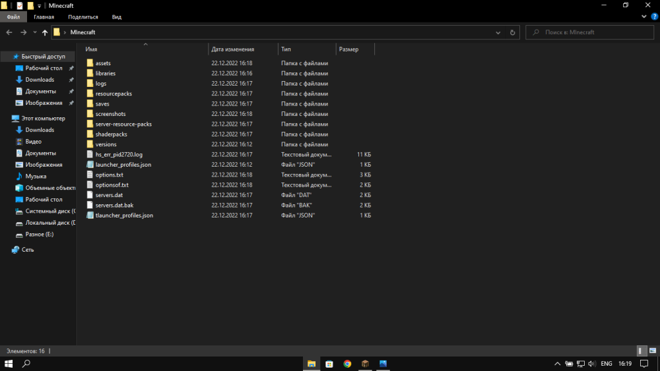Viewport: 660px width, 371px height.
Task: Open pinned Документы in quick access
Action: (40, 91)
